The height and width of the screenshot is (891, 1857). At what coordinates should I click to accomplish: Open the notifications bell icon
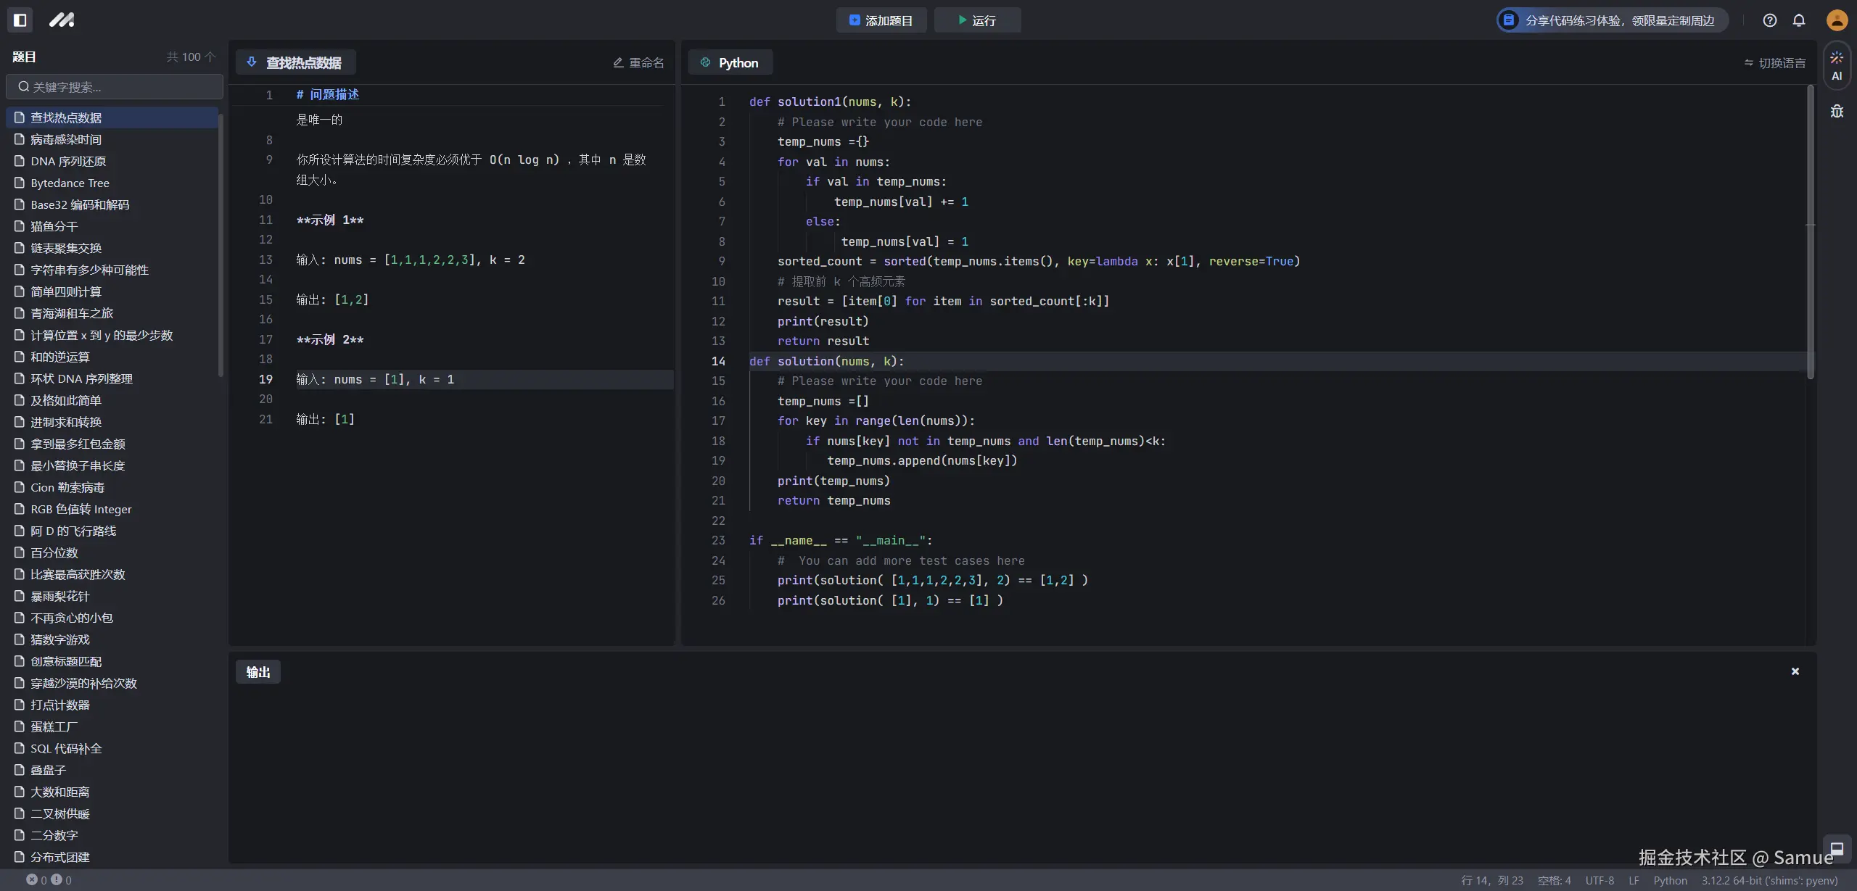tap(1799, 20)
